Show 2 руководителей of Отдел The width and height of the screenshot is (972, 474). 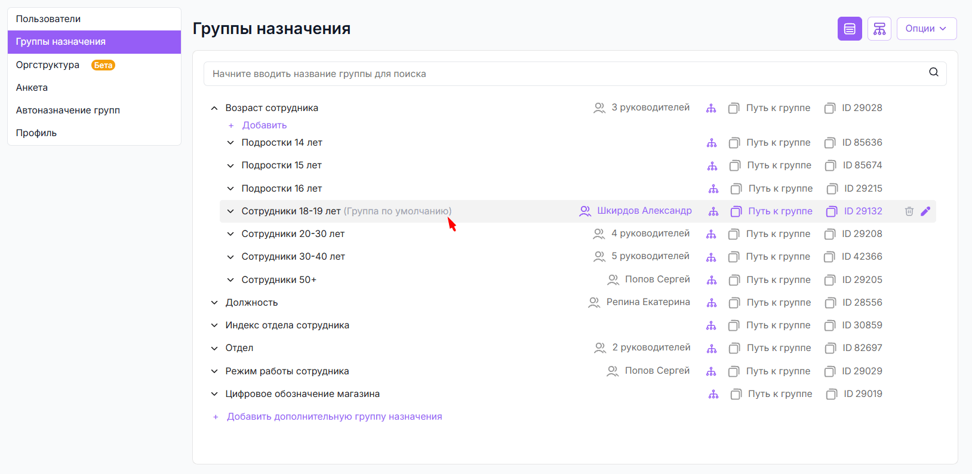(x=642, y=348)
